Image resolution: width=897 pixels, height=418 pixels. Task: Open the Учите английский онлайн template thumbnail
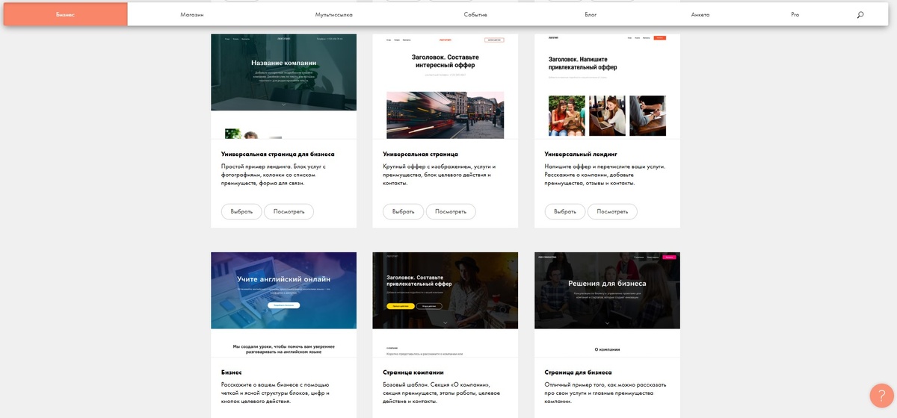click(x=283, y=305)
